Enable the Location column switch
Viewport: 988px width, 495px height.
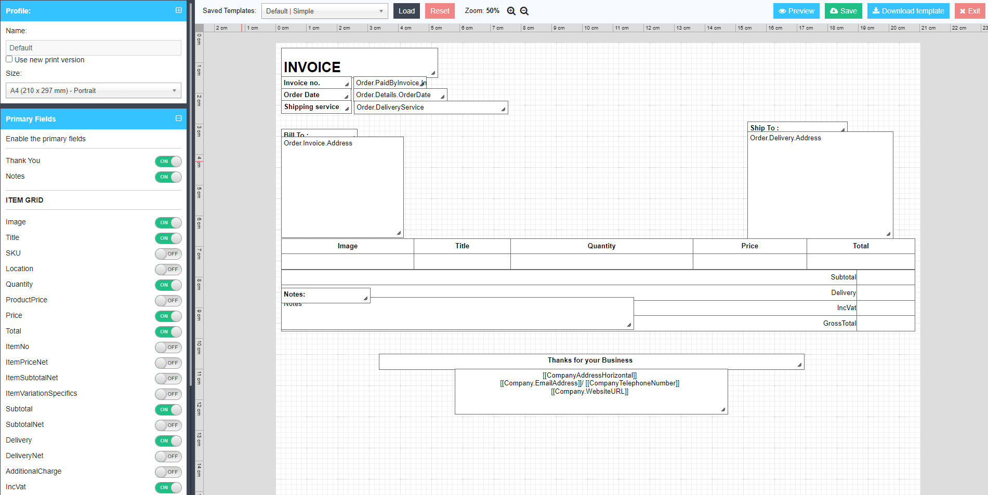coord(168,270)
